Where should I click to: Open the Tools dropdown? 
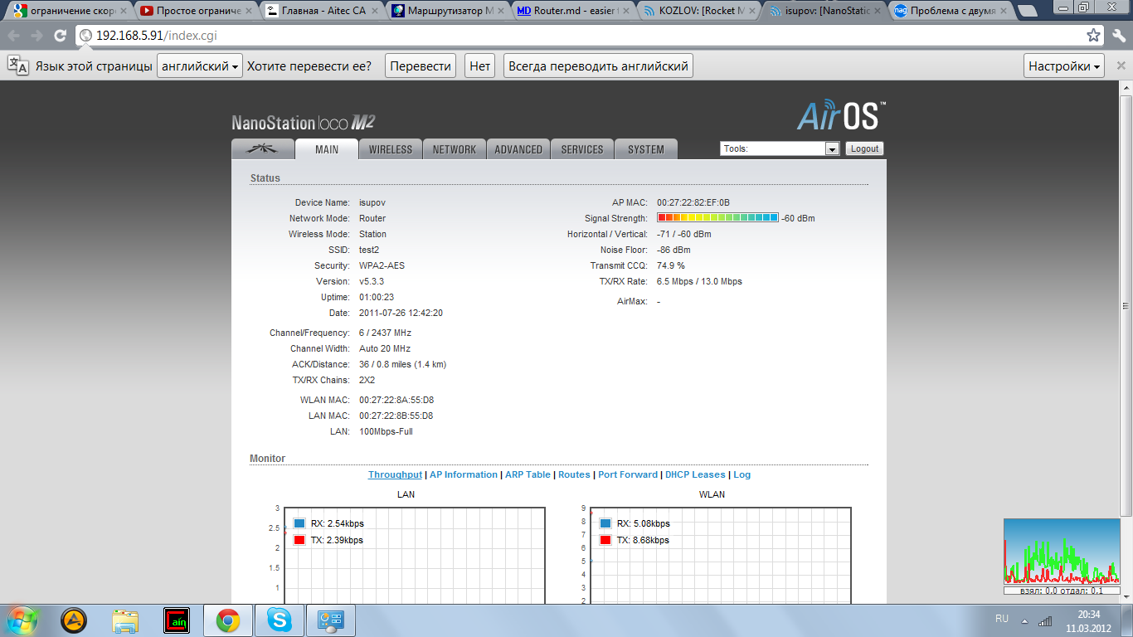[780, 148]
